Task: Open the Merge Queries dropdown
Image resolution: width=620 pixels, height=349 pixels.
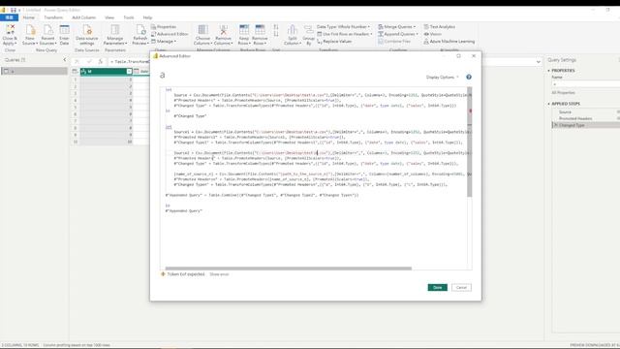Action: pos(396,26)
